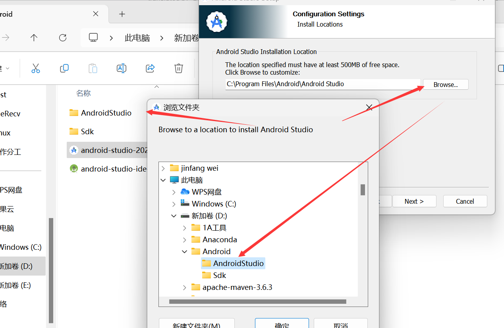Click the Share icon in Explorer toolbar
Screen dimensions: 504x328
pyautogui.click(x=150, y=68)
